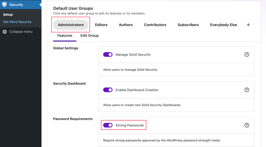Select the Contributors group tab
266x147 pixels.
click(x=155, y=25)
